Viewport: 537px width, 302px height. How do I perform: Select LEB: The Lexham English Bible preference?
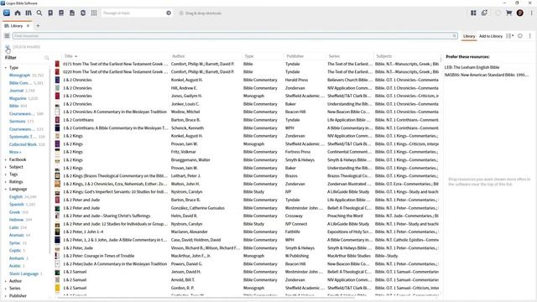pyautogui.click(x=472, y=67)
